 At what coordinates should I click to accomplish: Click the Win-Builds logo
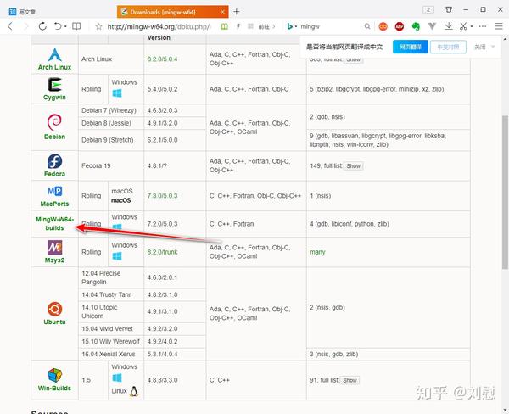tap(54, 375)
